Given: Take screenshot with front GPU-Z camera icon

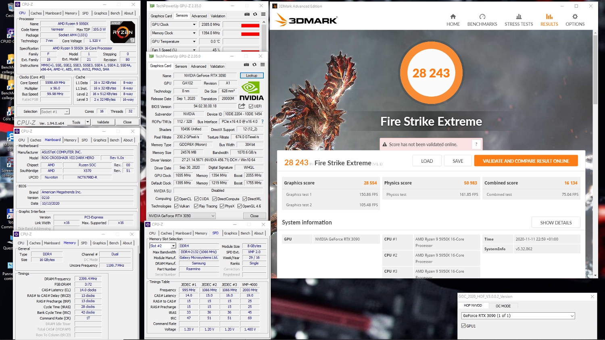Looking at the screenshot, I should pos(246,64).
